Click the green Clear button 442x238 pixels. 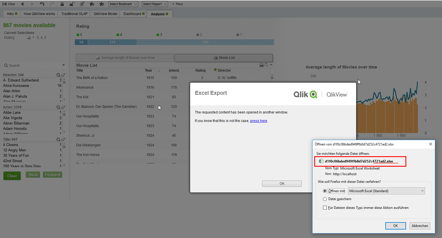coord(12,176)
